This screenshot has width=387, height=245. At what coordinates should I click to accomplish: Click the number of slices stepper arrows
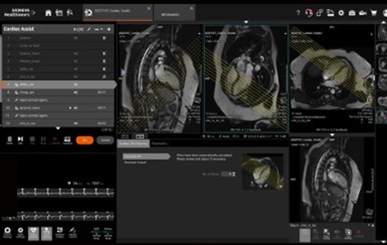pos(234,174)
